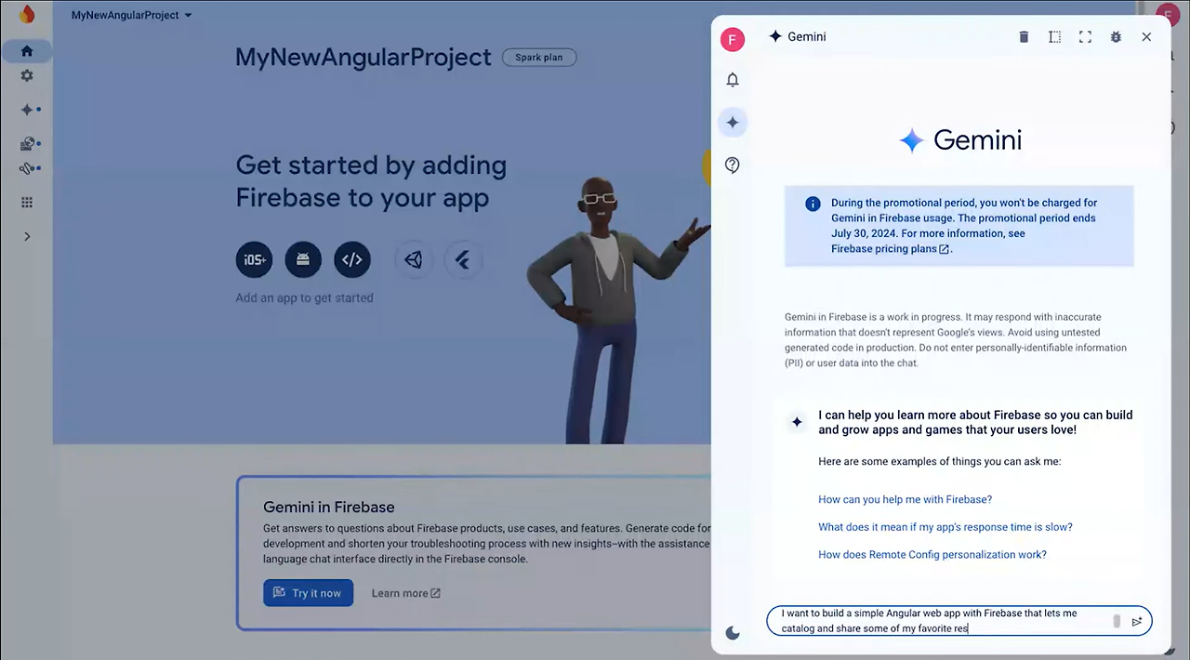Add an Android app

pos(303,259)
